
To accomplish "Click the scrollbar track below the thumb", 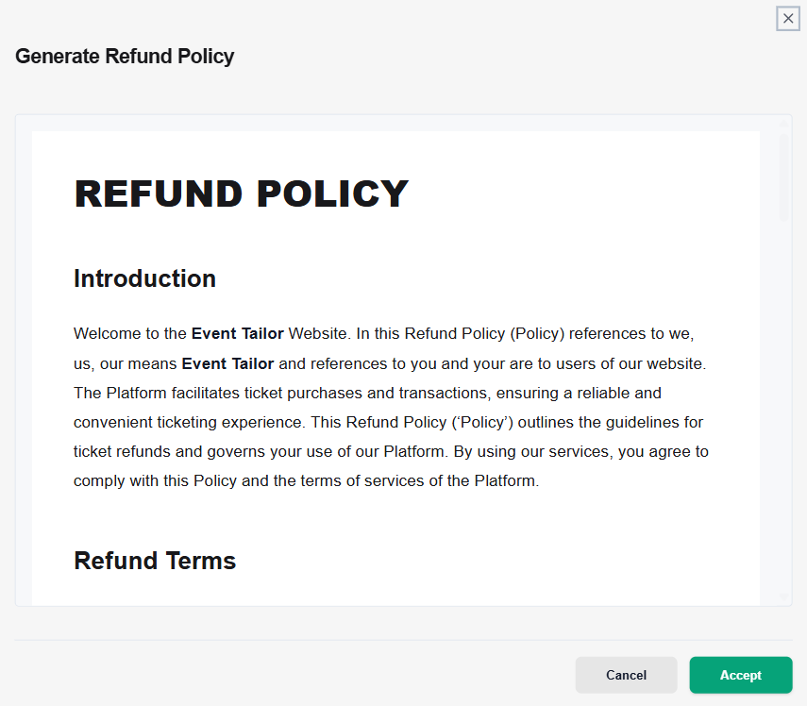I will coord(783,407).
